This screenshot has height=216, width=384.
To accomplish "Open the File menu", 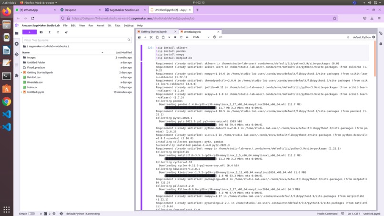I will pyautogui.click(x=65, y=25).
